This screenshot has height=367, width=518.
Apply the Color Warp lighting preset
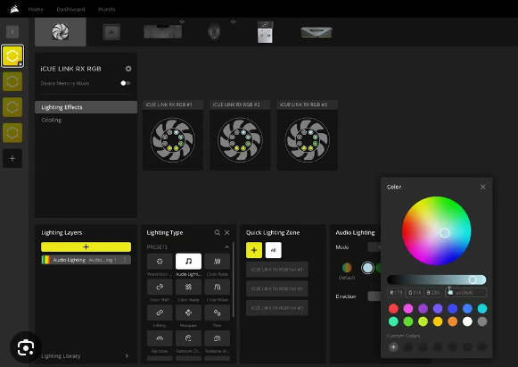point(188,287)
